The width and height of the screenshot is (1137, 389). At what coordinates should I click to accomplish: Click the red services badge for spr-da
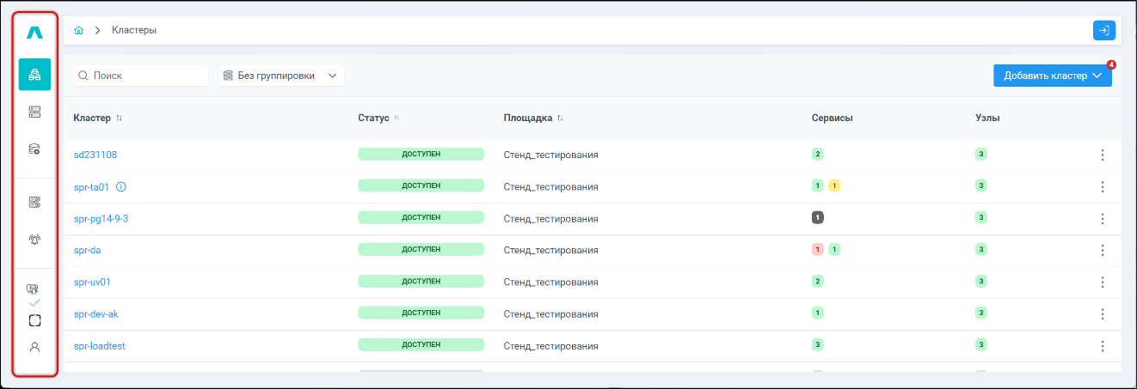(818, 250)
